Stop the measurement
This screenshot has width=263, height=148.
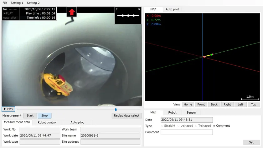click(44, 115)
